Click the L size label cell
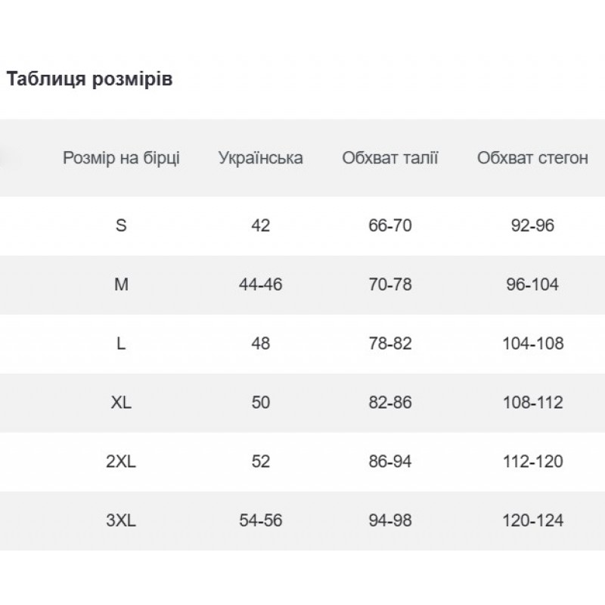Screen dimensions: 605x605 tap(121, 343)
